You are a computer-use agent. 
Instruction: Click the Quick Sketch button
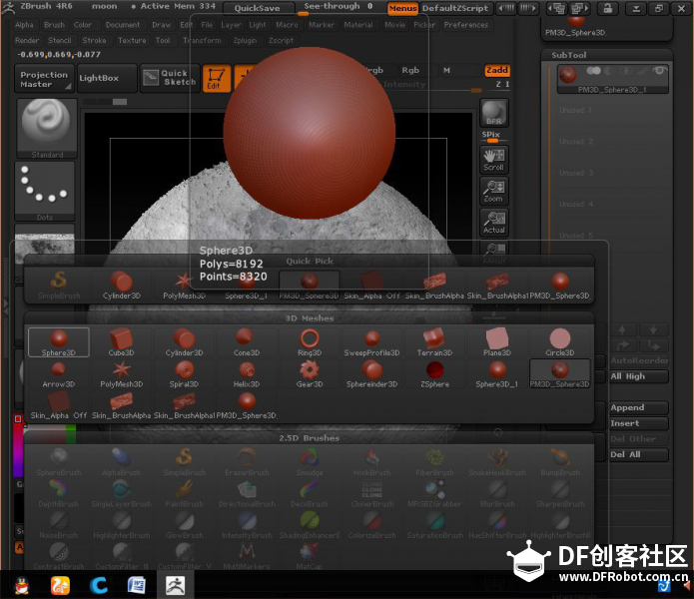click(170, 78)
